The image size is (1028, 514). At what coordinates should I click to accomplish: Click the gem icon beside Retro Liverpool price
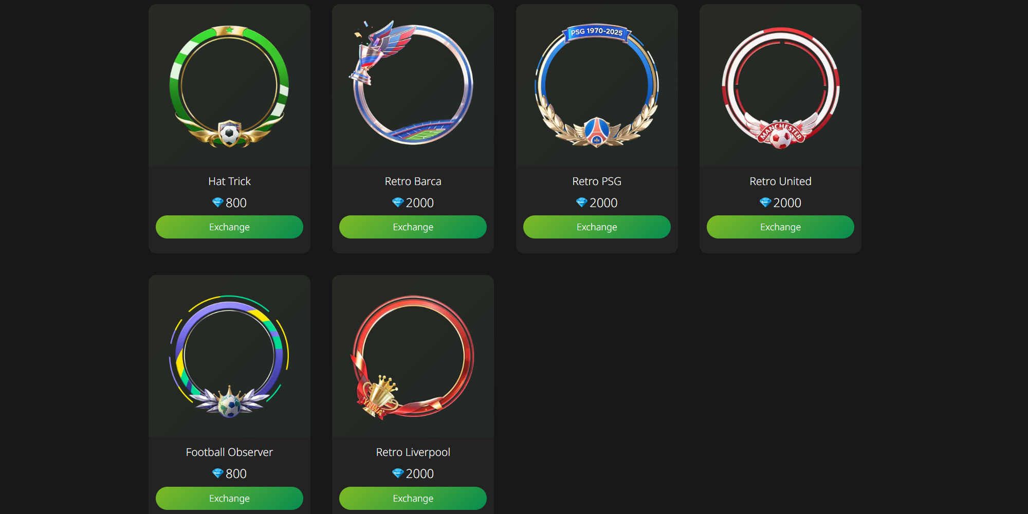click(x=398, y=473)
